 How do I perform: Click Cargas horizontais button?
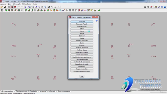pos(82,69)
